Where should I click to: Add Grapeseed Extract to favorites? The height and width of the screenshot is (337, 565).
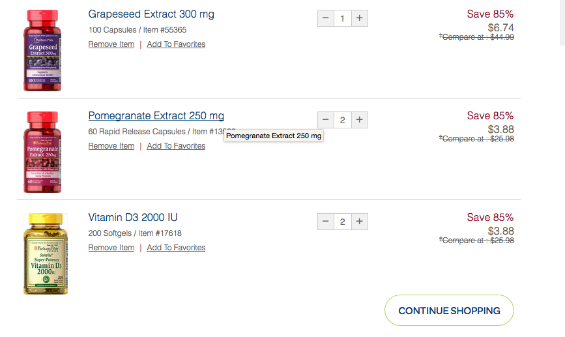pos(176,44)
